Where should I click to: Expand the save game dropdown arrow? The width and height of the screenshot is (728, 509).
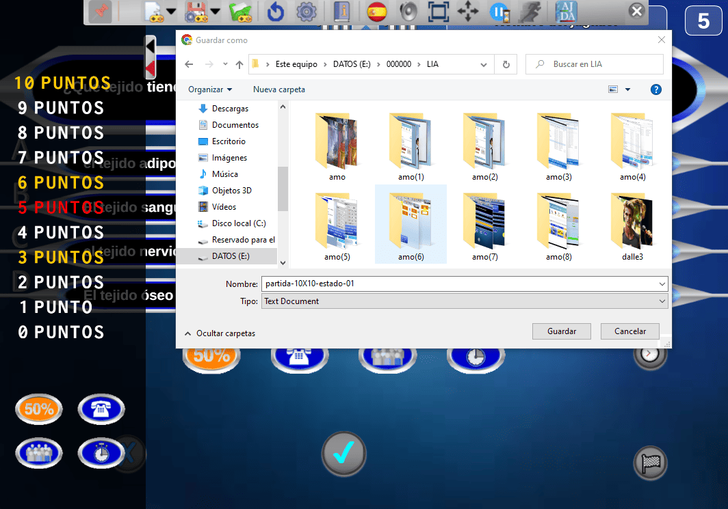pos(216,12)
